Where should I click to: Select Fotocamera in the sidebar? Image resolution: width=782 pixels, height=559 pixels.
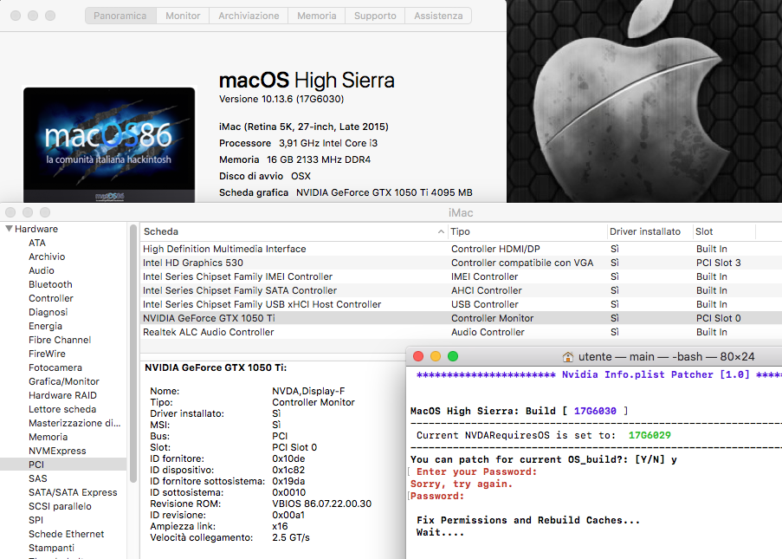coord(55,367)
